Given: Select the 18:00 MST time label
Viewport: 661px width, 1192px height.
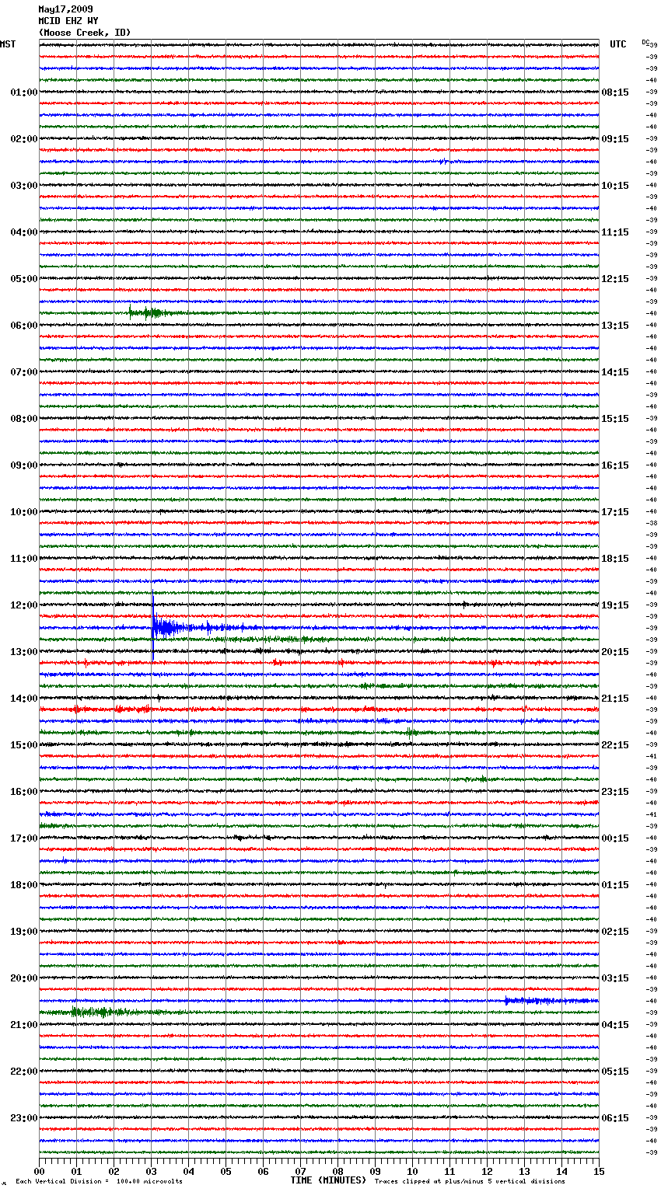Looking at the screenshot, I should [x=24, y=885].
